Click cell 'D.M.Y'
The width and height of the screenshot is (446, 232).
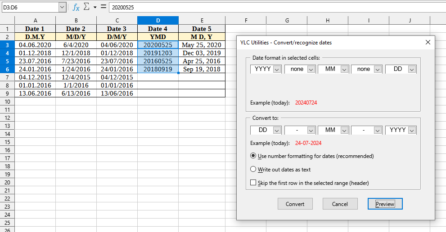point(35,37)
